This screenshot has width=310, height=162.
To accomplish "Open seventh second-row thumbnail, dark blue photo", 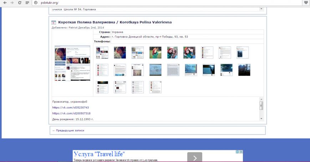I will pos(209,70).
